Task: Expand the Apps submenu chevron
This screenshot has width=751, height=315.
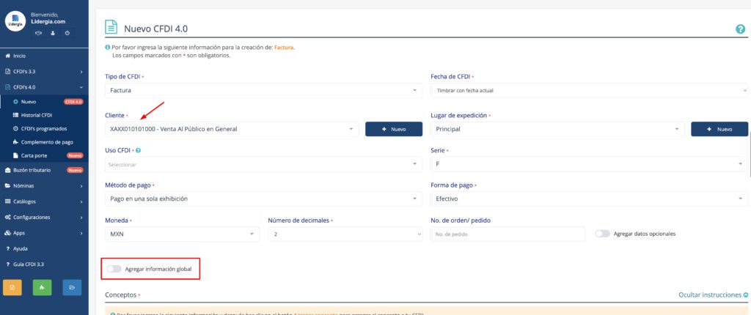Action: pos(81,233)
